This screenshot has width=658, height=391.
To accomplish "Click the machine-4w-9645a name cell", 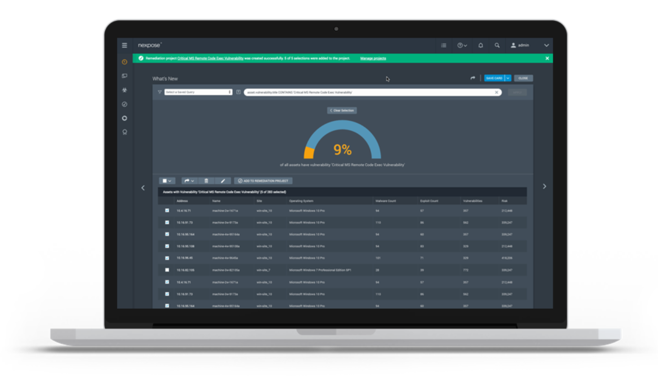I will [225, 258].
